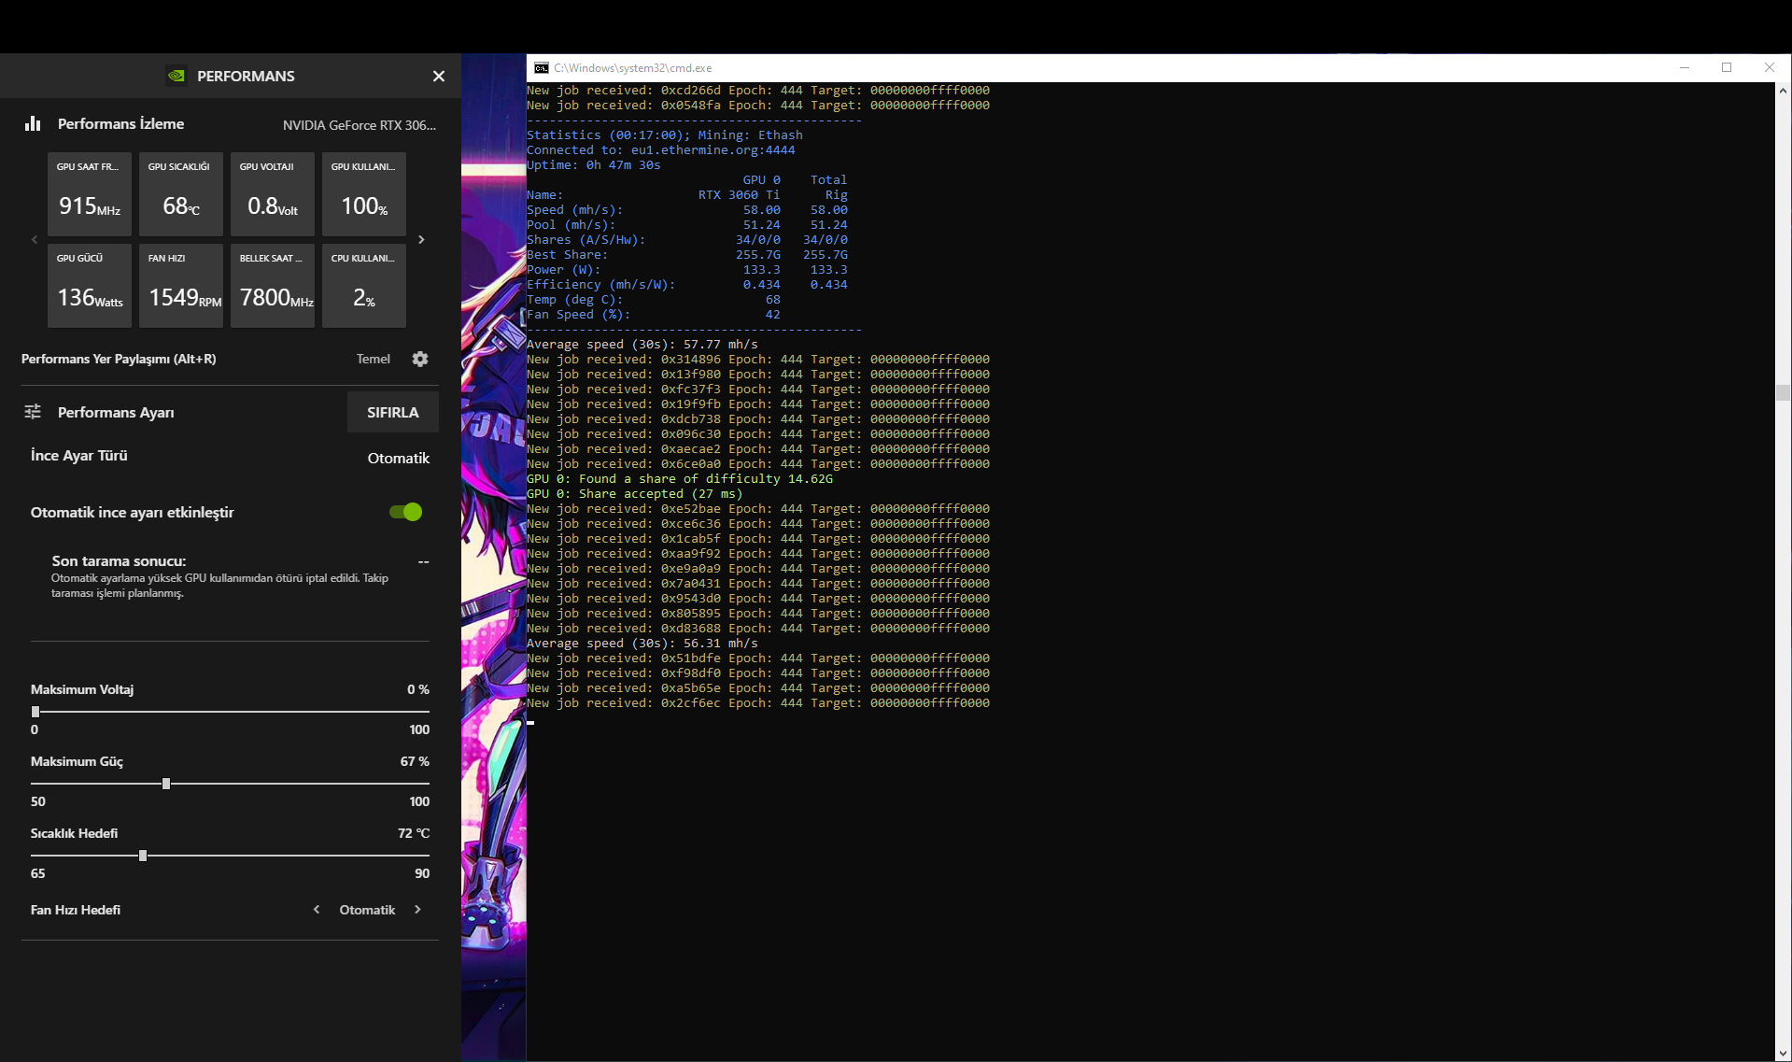The image size is (1792, 1062).
Task: Click 'Found a share of difficulty 14.62G' line
Action: tap(680, 479)
